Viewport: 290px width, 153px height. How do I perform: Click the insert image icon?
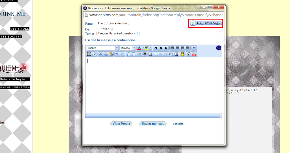pyautogui.click(x=176, y=54)
